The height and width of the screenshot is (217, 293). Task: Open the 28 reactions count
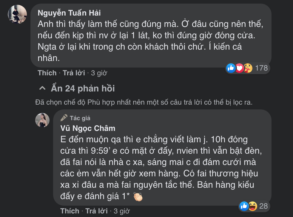click(x=263, y=206)
